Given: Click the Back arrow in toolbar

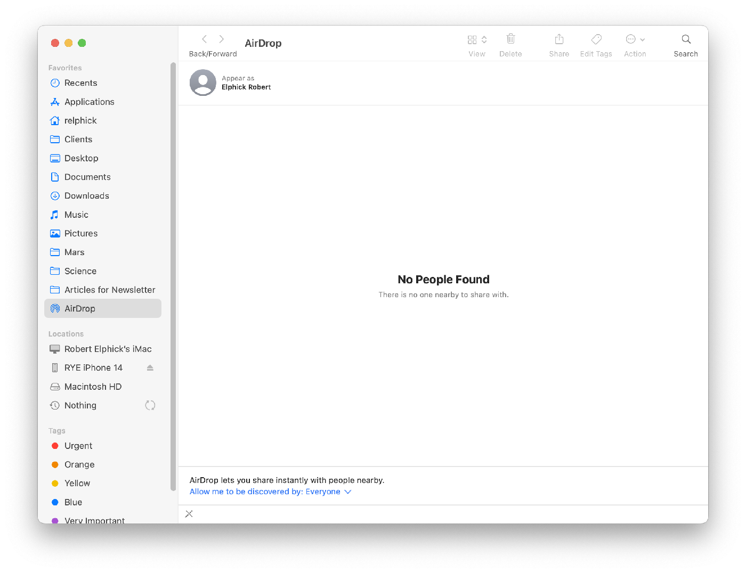Looking at the screenshot, I should [204, 39].
